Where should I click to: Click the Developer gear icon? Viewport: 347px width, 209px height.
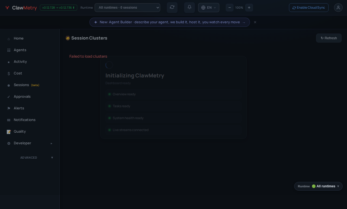pyautogui.click(x=9, y=143)
